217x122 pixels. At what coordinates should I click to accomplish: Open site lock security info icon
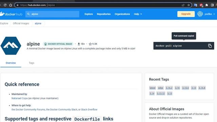click(x=18, y=5)
